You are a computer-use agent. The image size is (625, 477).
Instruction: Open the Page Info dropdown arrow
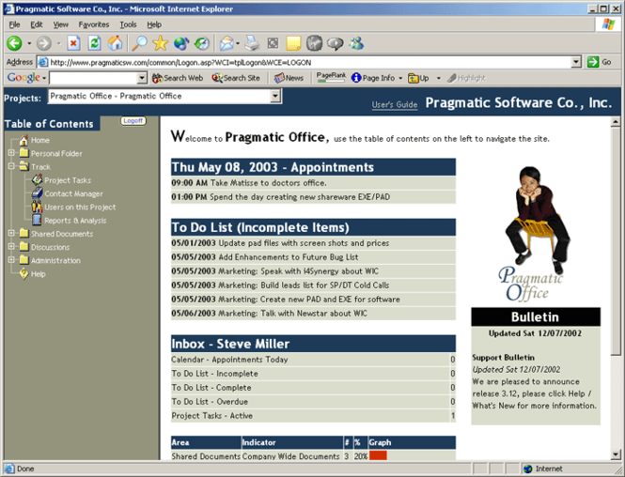[x=400, y=78]
